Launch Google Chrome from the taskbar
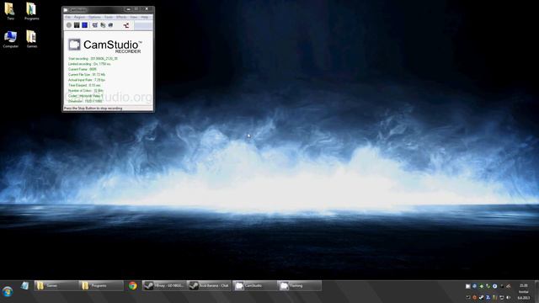The width and height of the screenshot is (539, 303). [x=133, y=285]
